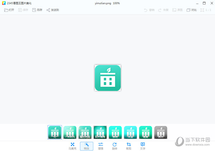
Task: Apply the 黑白 (black and white) effect thumbnail
Action: [161, 132]
